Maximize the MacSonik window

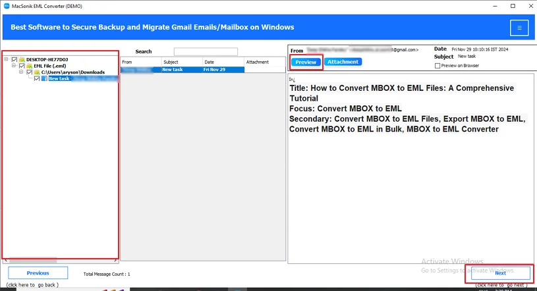point(513,6)
